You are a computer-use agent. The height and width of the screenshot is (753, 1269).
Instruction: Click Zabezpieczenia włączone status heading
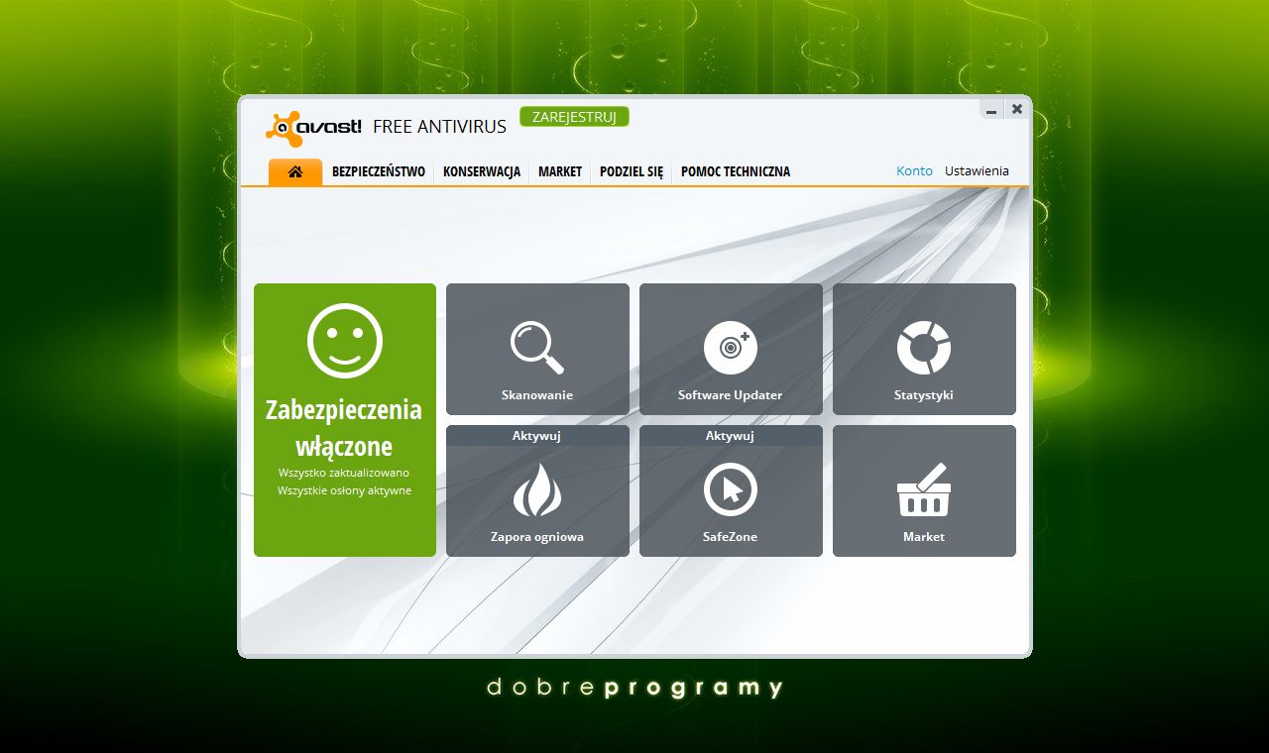[x=344, y=427]
